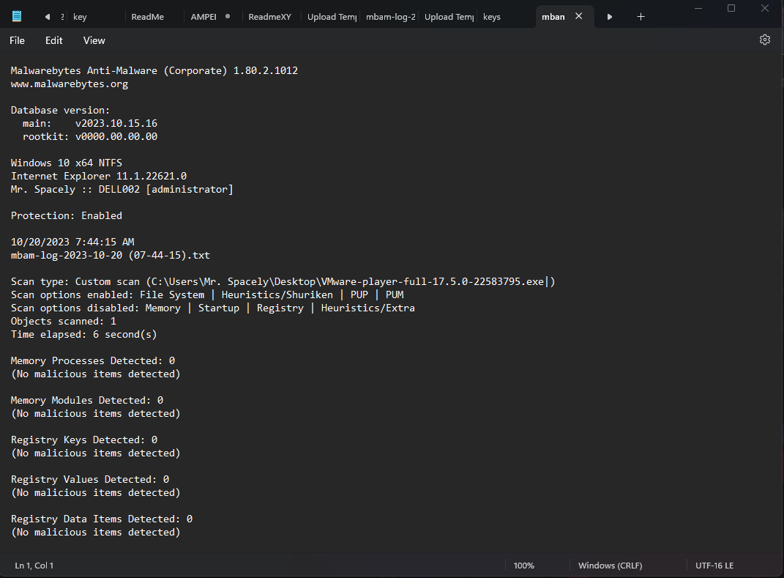Image resolution: width=784 pixels, height=578 pixels.
Task: Click the Scan type: Custom scan line
Action: [283, 282]
